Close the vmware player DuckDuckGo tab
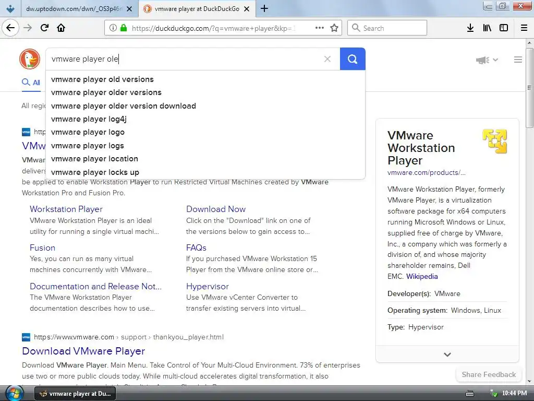This screenshot has width=534, height=401. 247,9
